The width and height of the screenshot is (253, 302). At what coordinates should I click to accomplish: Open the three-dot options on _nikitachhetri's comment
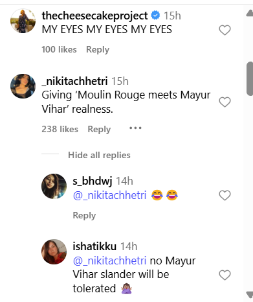[135, 128]
